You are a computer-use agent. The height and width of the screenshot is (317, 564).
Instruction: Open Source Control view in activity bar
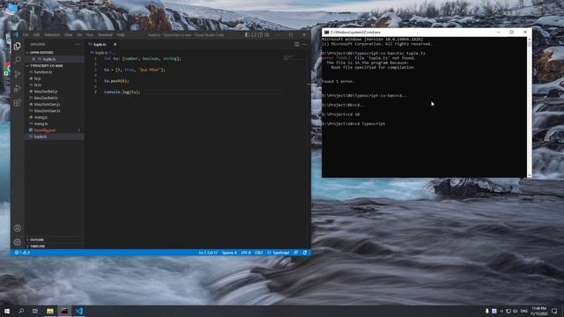(x=18, y=74)
